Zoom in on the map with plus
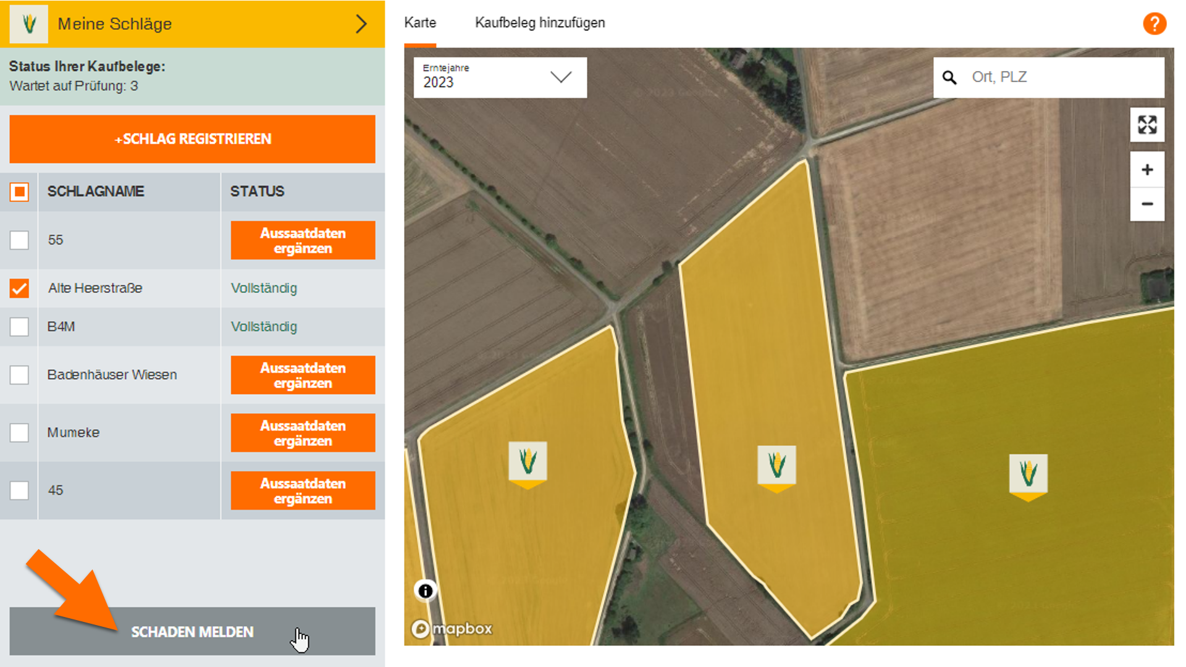The image size is (1186, 667). click(x=1147, y=169)
